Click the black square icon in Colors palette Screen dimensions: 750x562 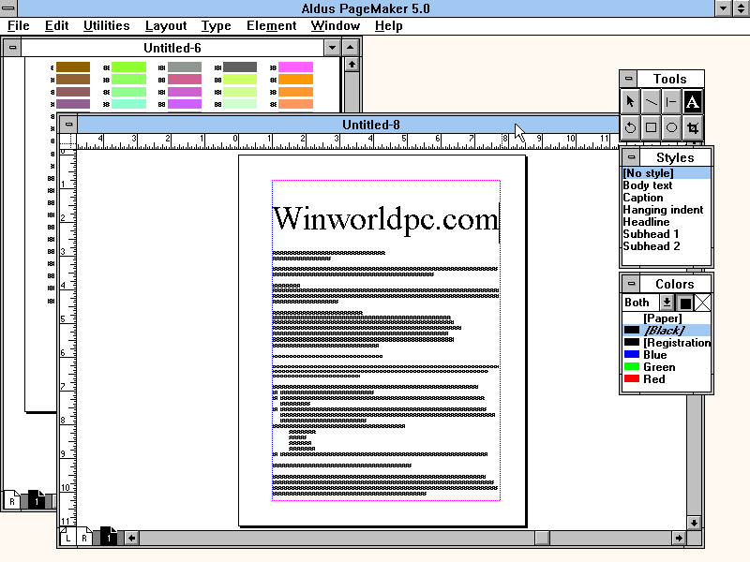(x=685, y=303)
